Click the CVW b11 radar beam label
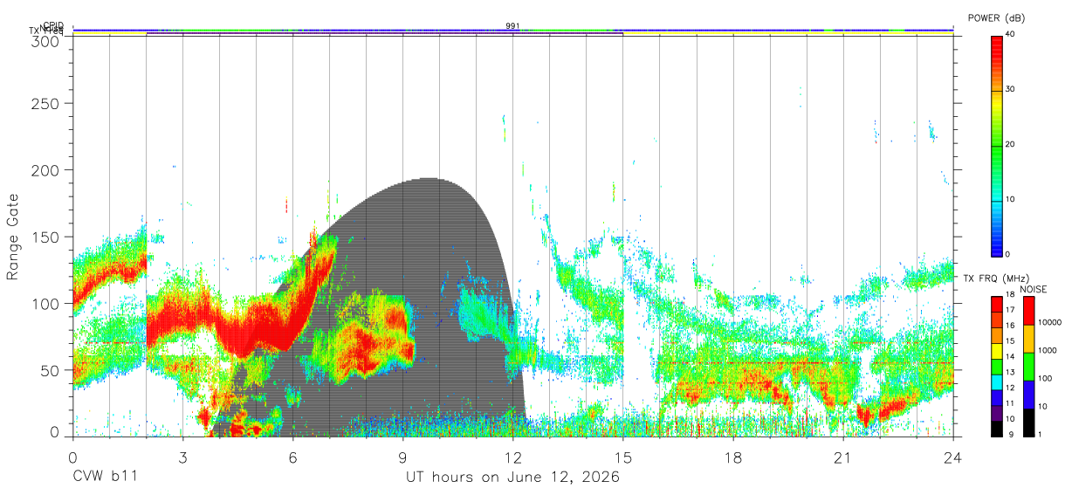Screen dimensions: 1072x495 click(x=105, y=478)
